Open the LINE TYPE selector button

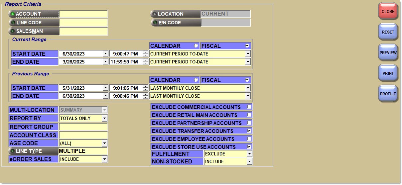pos(33,151)
